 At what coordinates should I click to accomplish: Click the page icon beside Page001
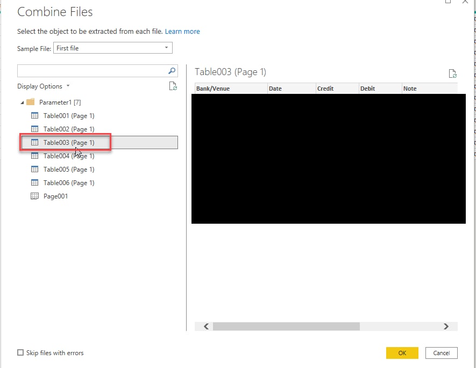point(35,196)
